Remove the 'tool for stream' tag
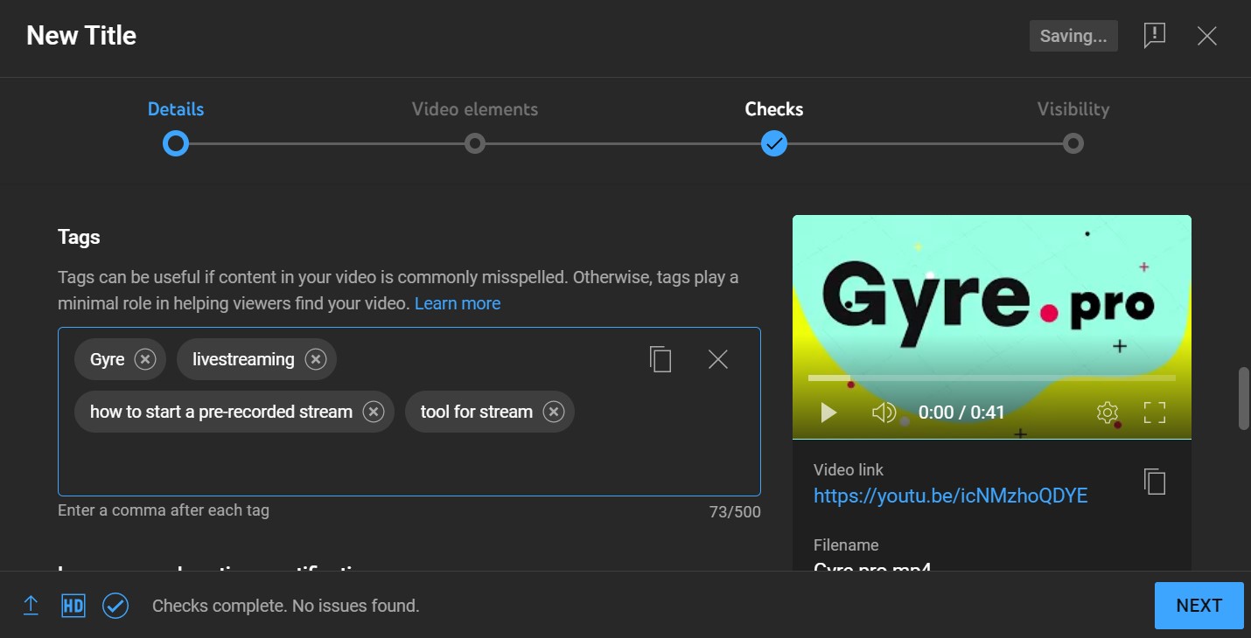The image size is (1251, 638). point(554,412)
